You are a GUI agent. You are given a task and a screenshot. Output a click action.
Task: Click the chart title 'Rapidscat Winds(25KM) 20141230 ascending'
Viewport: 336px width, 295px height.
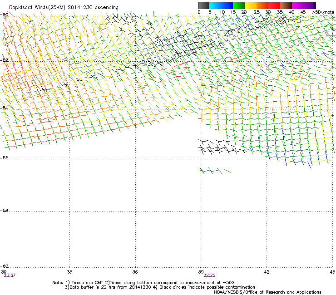tap(64, 8)
